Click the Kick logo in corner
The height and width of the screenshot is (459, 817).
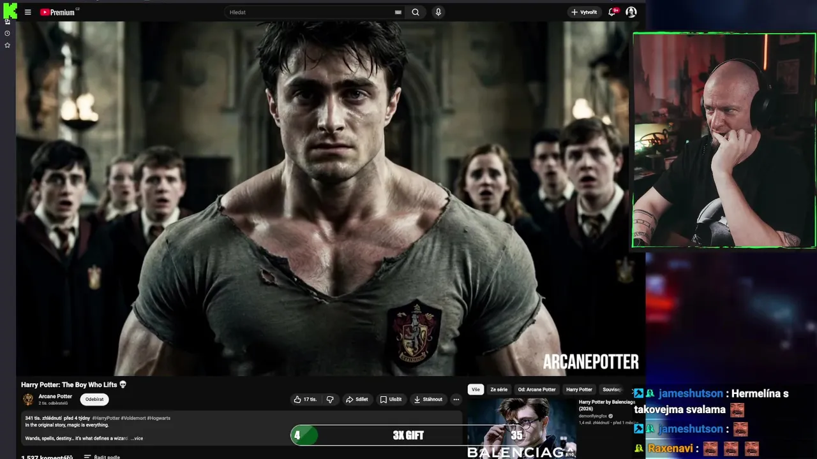coord(10,11)
